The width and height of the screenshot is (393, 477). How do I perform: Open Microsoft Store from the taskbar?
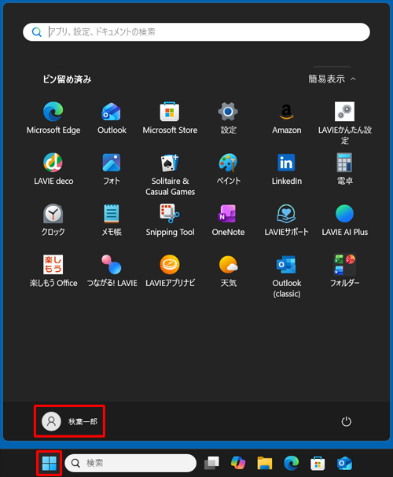(x=318, y=463)
